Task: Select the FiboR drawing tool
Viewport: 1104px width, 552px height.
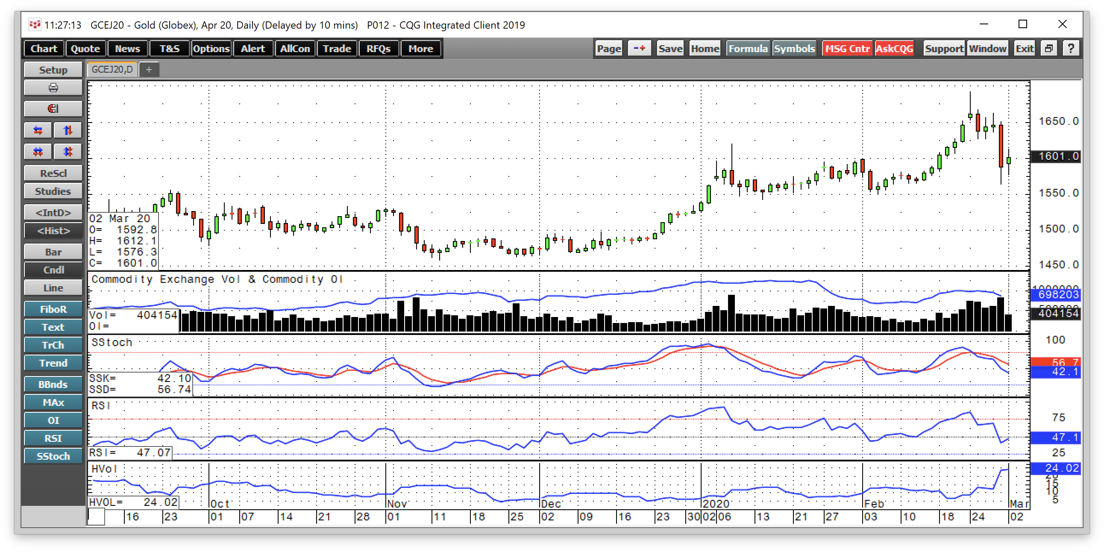Action: tap(53, 309)
